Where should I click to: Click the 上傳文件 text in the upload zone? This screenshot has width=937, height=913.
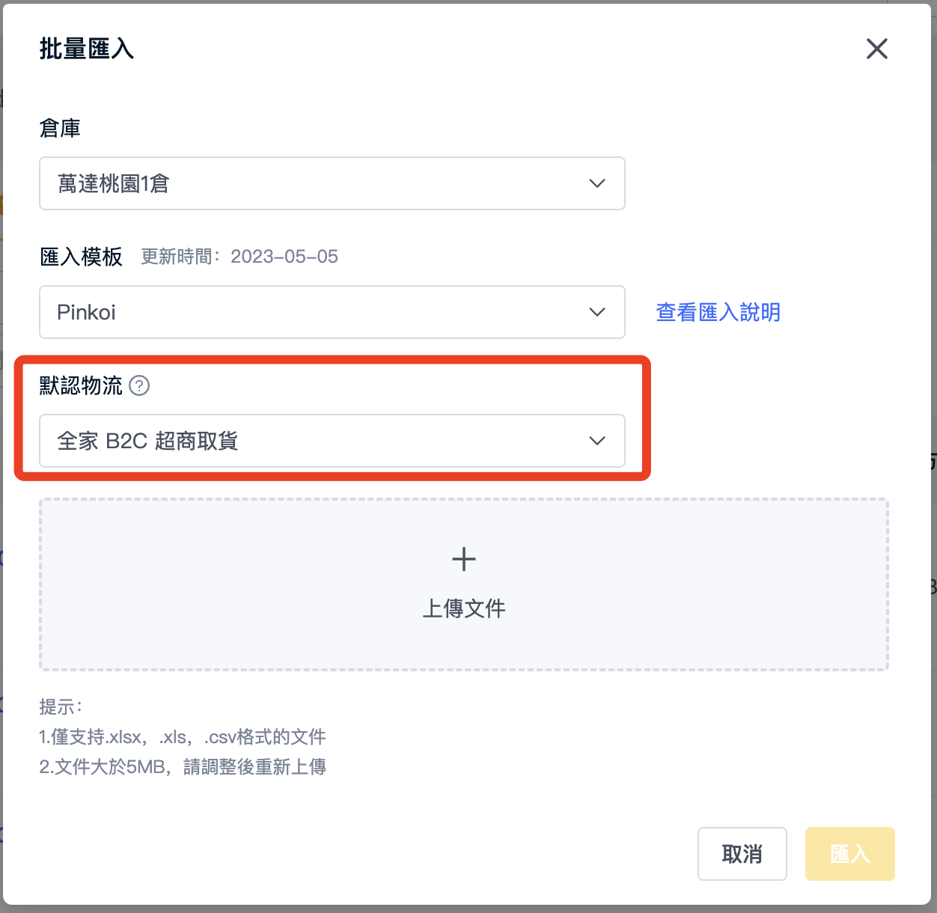click(464, 608)
